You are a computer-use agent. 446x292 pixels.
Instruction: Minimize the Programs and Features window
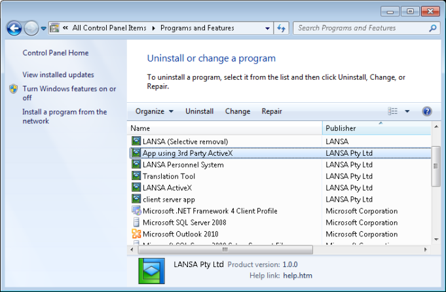click(x=390, y=12)
